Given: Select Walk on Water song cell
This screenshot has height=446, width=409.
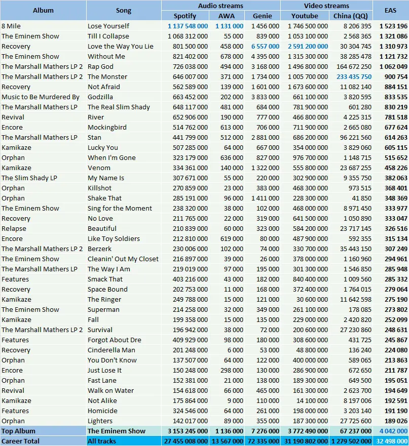Looking at the screenshot, I should [124, 390].
